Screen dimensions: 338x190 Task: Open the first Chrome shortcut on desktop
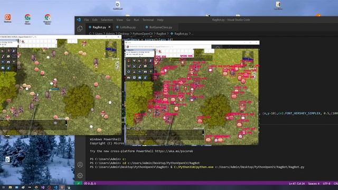point(27,19)
